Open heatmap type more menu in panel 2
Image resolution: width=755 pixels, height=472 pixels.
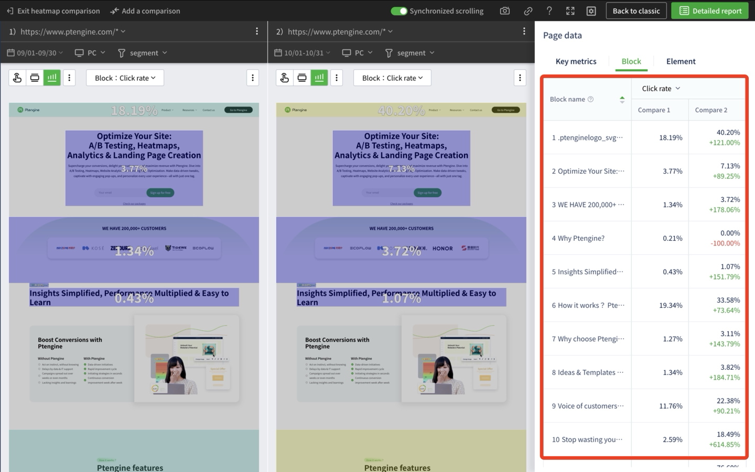click(x=337, y=78)
